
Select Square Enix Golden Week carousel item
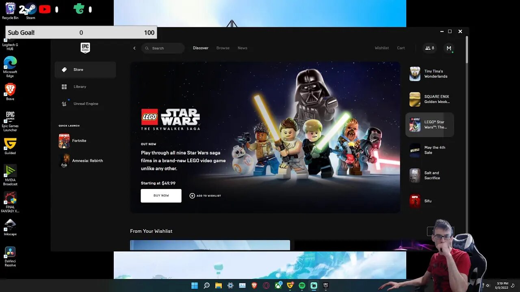(x=430, y=99)
